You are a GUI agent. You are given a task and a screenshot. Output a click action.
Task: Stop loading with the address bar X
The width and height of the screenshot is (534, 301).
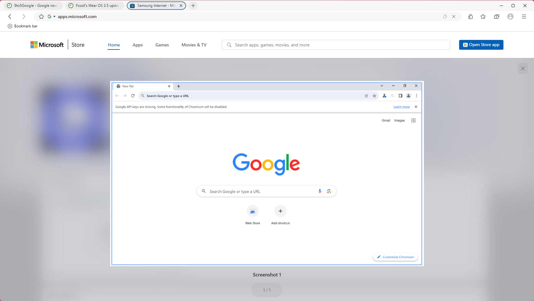click(454, 16)
